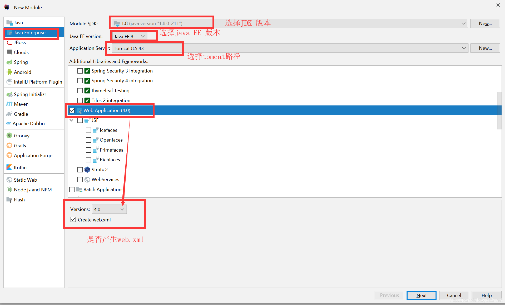Image resolution: width=505 pixels, height=305 pixels.
Task: Pick the Gradle elephant icon
Action: point(9,114)
